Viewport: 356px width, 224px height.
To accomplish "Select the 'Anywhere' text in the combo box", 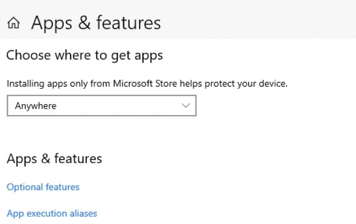I will (36, 106).
